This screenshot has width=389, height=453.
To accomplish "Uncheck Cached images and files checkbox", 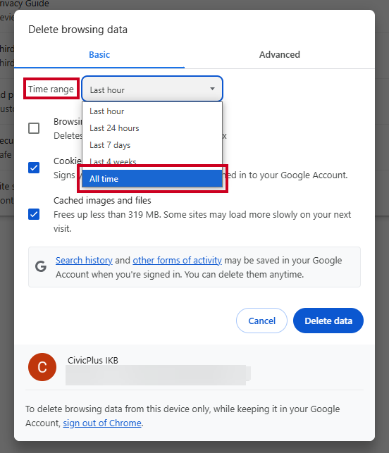I will click(x=34, y=214).
